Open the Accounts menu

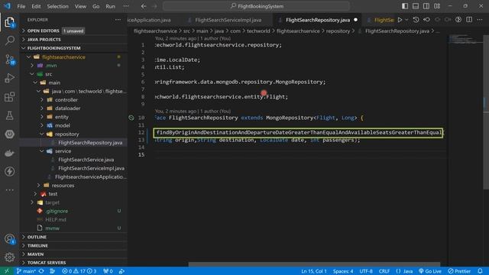(x=10, y=239)
